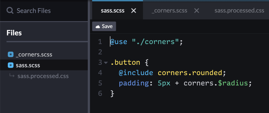Open sass.processed.css in the Files list

click(43, 76)
